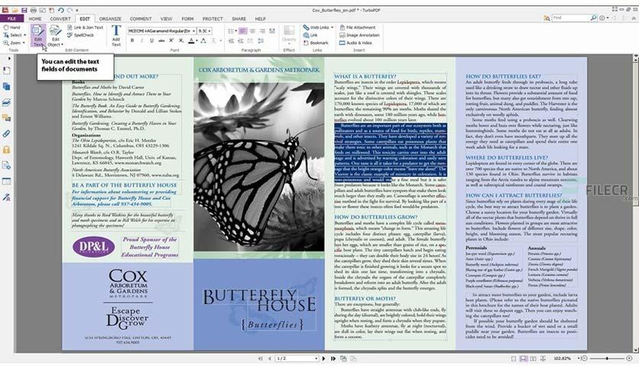This screenshot has width=639, height=369.
Task: Open the font name dropdown
Action: (161, 31)
